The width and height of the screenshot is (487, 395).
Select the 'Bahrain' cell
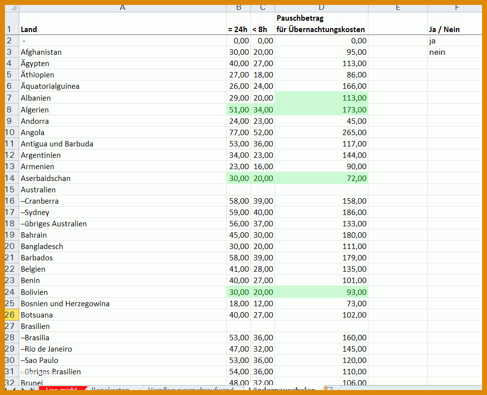[122, 235]
